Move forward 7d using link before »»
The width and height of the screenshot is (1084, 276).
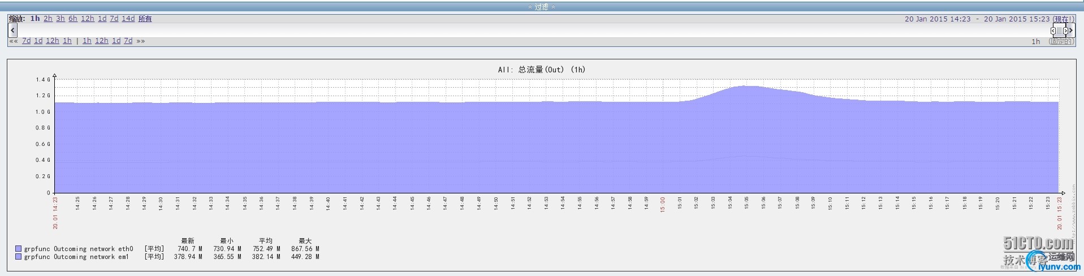click(128, 41)
